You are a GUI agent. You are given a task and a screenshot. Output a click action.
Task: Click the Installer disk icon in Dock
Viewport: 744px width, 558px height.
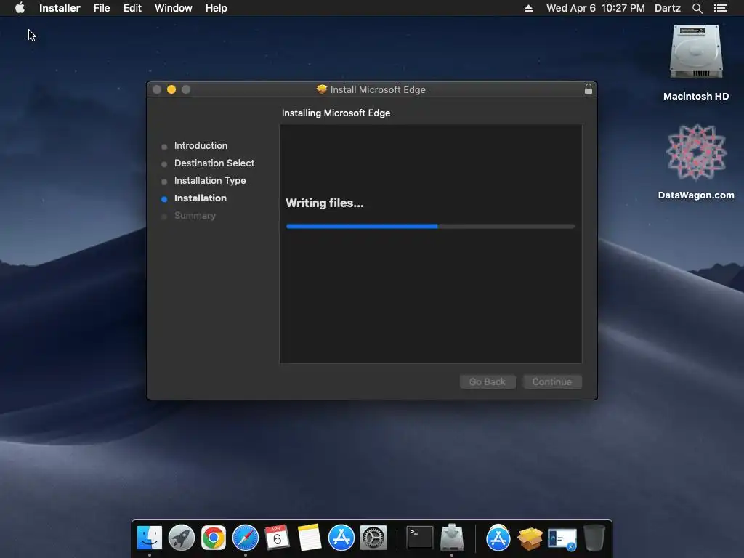click(x=452, y=538)
